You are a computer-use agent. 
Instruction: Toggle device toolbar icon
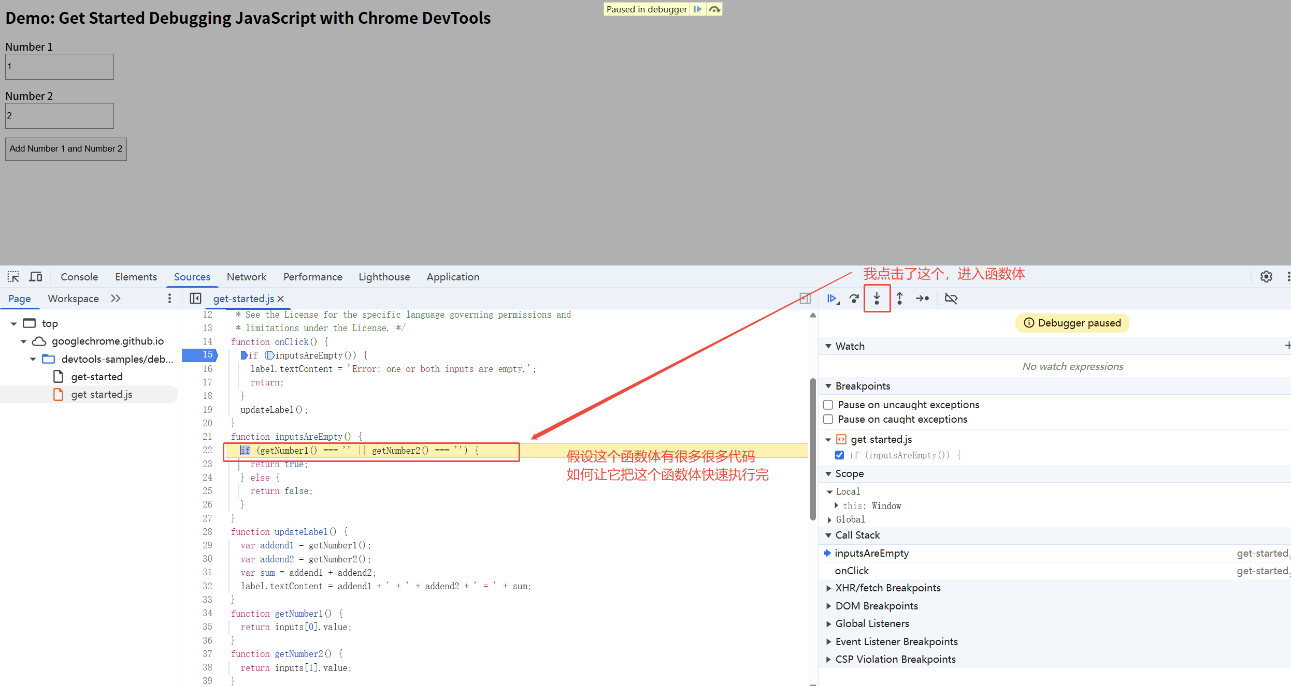(36, 277)
